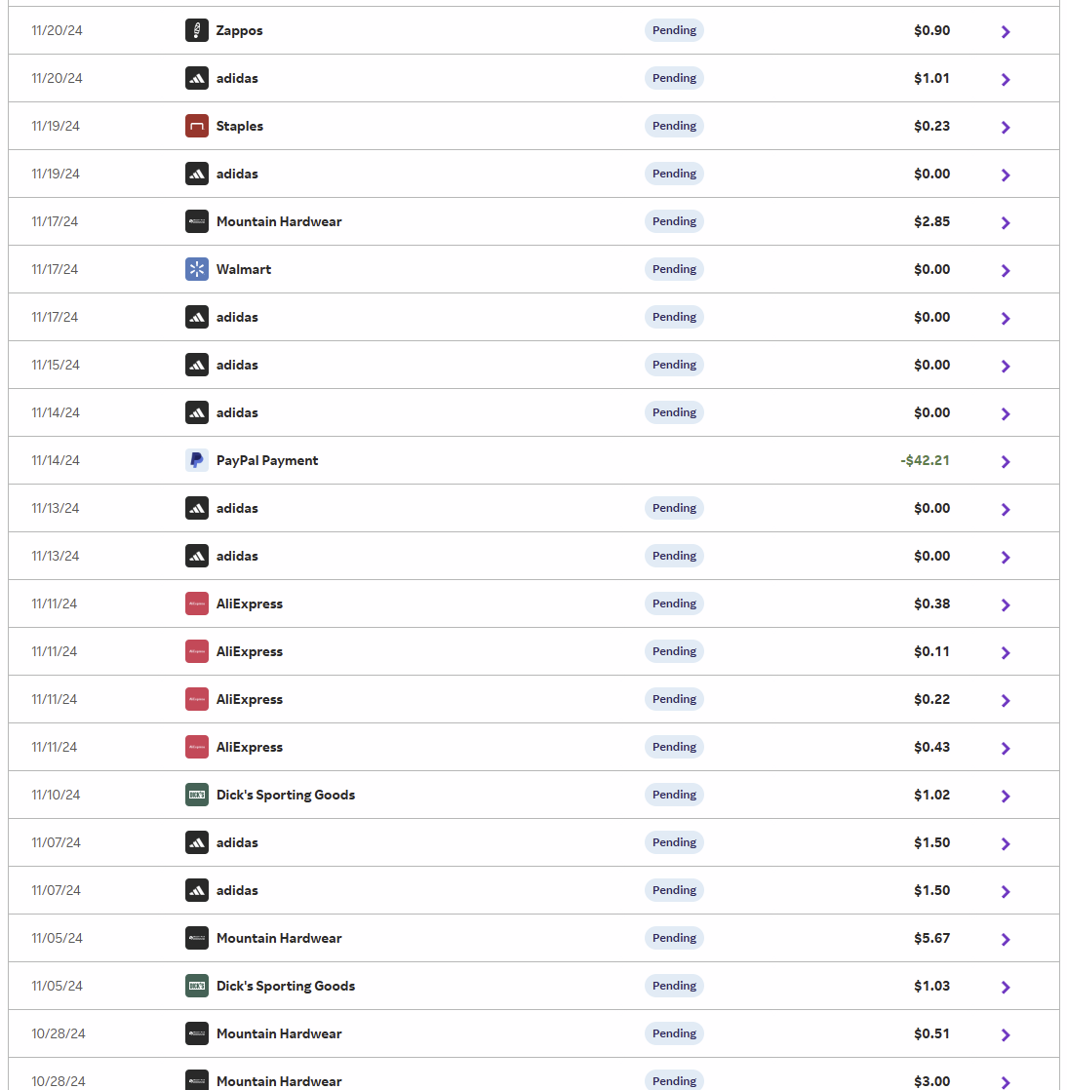Open PayPal Payment details using the right chevron
Image resolution: width=1067 pixels, height=1090 pixels.
click(1006, 461)
